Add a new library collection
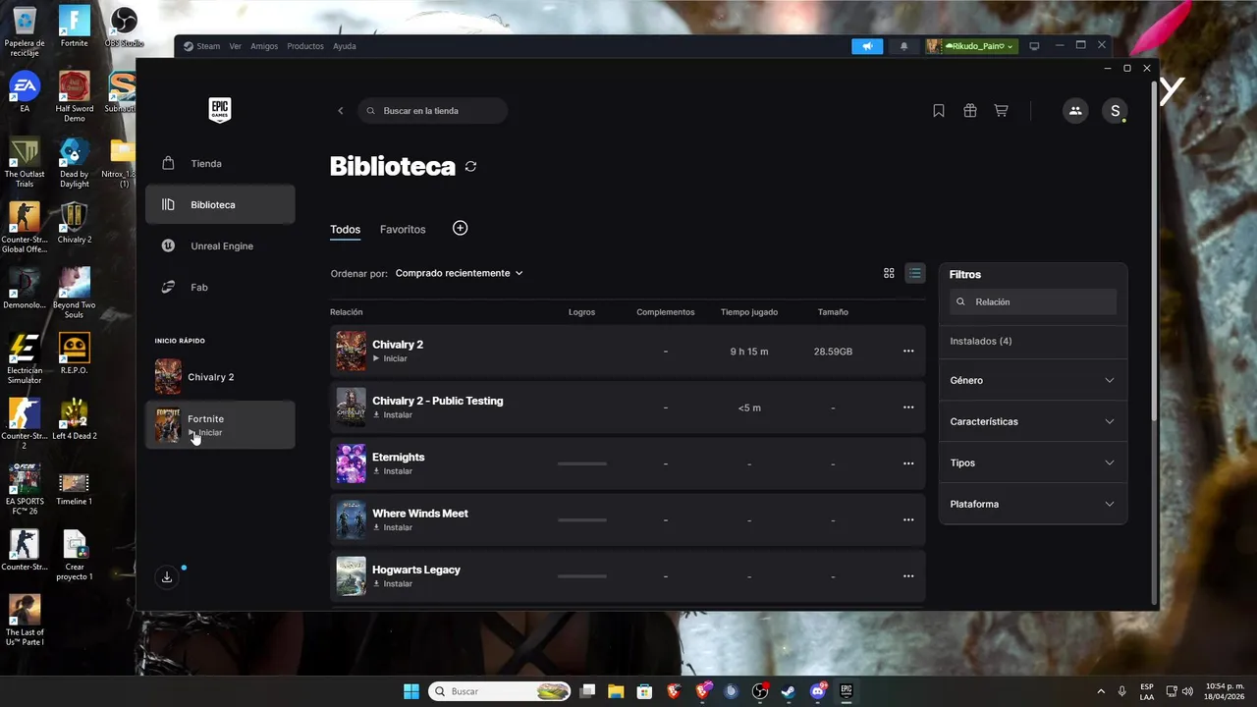 (x=460, y=228)
